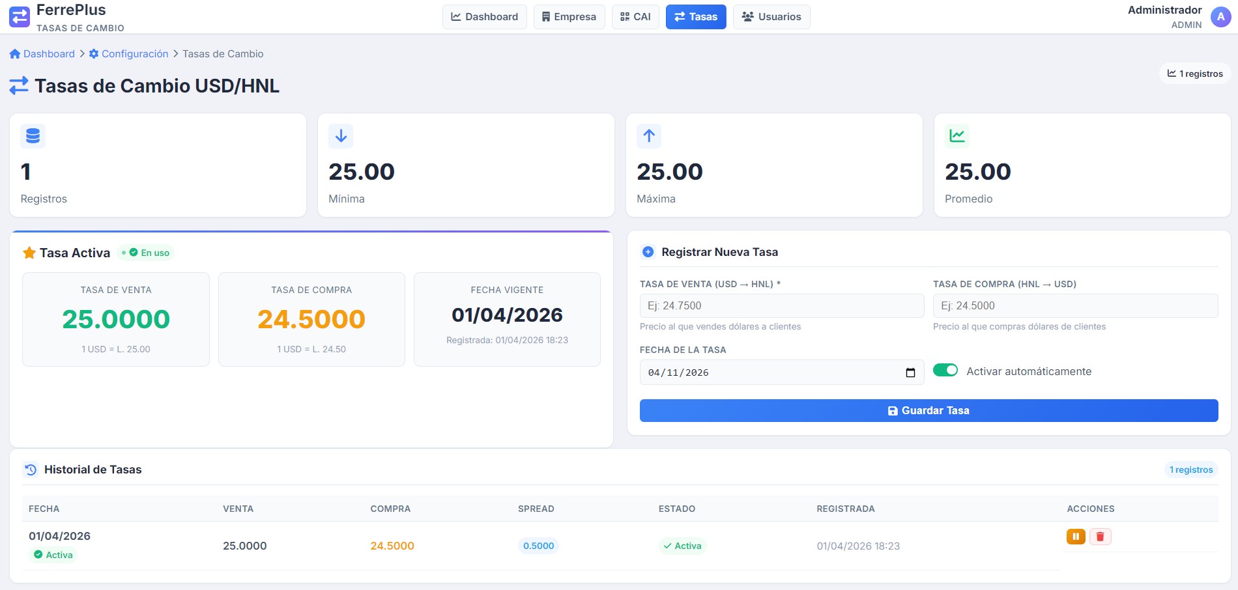Focus the Tasa de Compra input field

pyautogui.click(x=1075, y=306)
